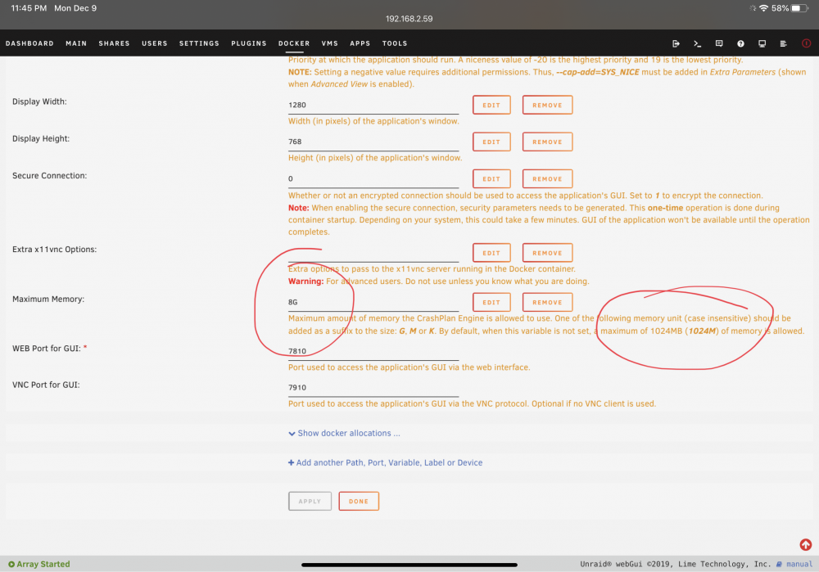
Task: Open the Plugins tab
Action: [249, 43]
